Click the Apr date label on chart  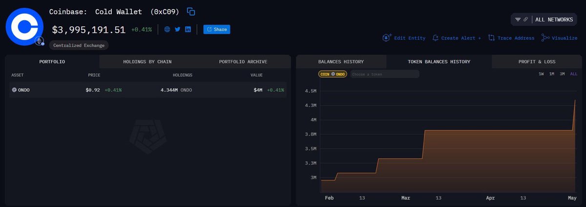490,198
